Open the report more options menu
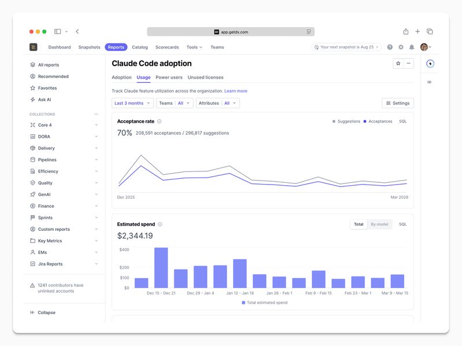 coord(408,64)
